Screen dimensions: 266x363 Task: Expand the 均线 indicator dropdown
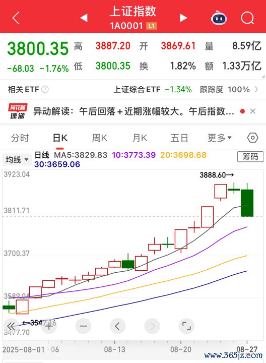[17, 159]
